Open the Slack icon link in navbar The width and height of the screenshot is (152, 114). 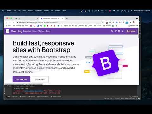coord(119,31)
